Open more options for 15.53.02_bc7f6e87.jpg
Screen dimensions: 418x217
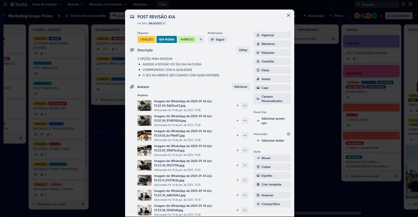tap(245, 135)
